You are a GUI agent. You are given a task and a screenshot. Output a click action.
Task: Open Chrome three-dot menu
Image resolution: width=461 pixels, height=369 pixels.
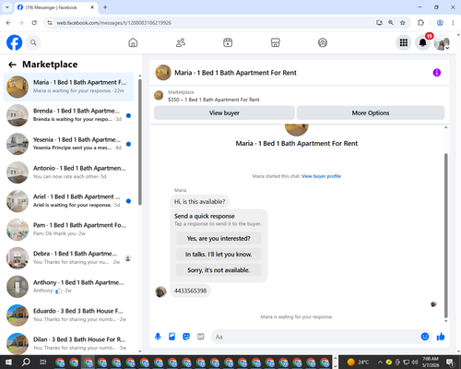coord(453,23)
